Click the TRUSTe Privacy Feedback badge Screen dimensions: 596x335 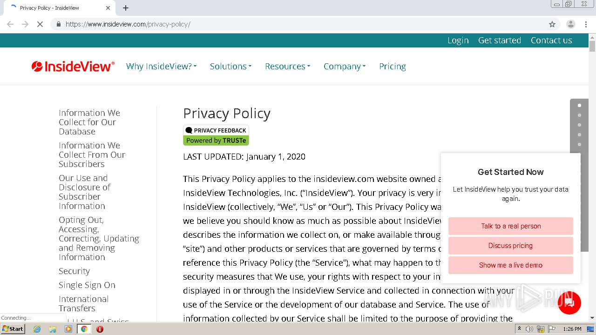click(216, 135)
